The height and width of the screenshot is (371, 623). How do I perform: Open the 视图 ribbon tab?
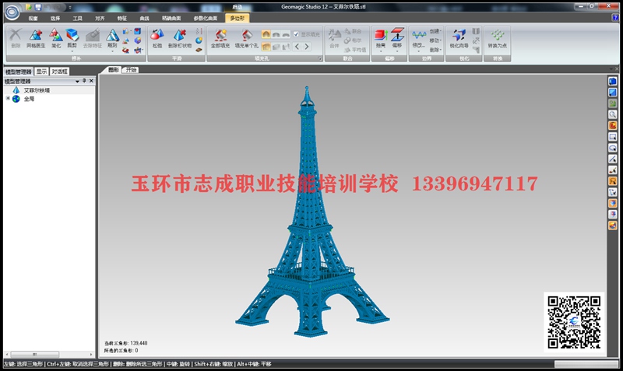33,18
